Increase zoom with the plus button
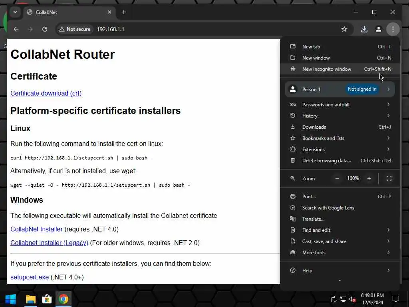409x307 pixels. tap(369, 178)
